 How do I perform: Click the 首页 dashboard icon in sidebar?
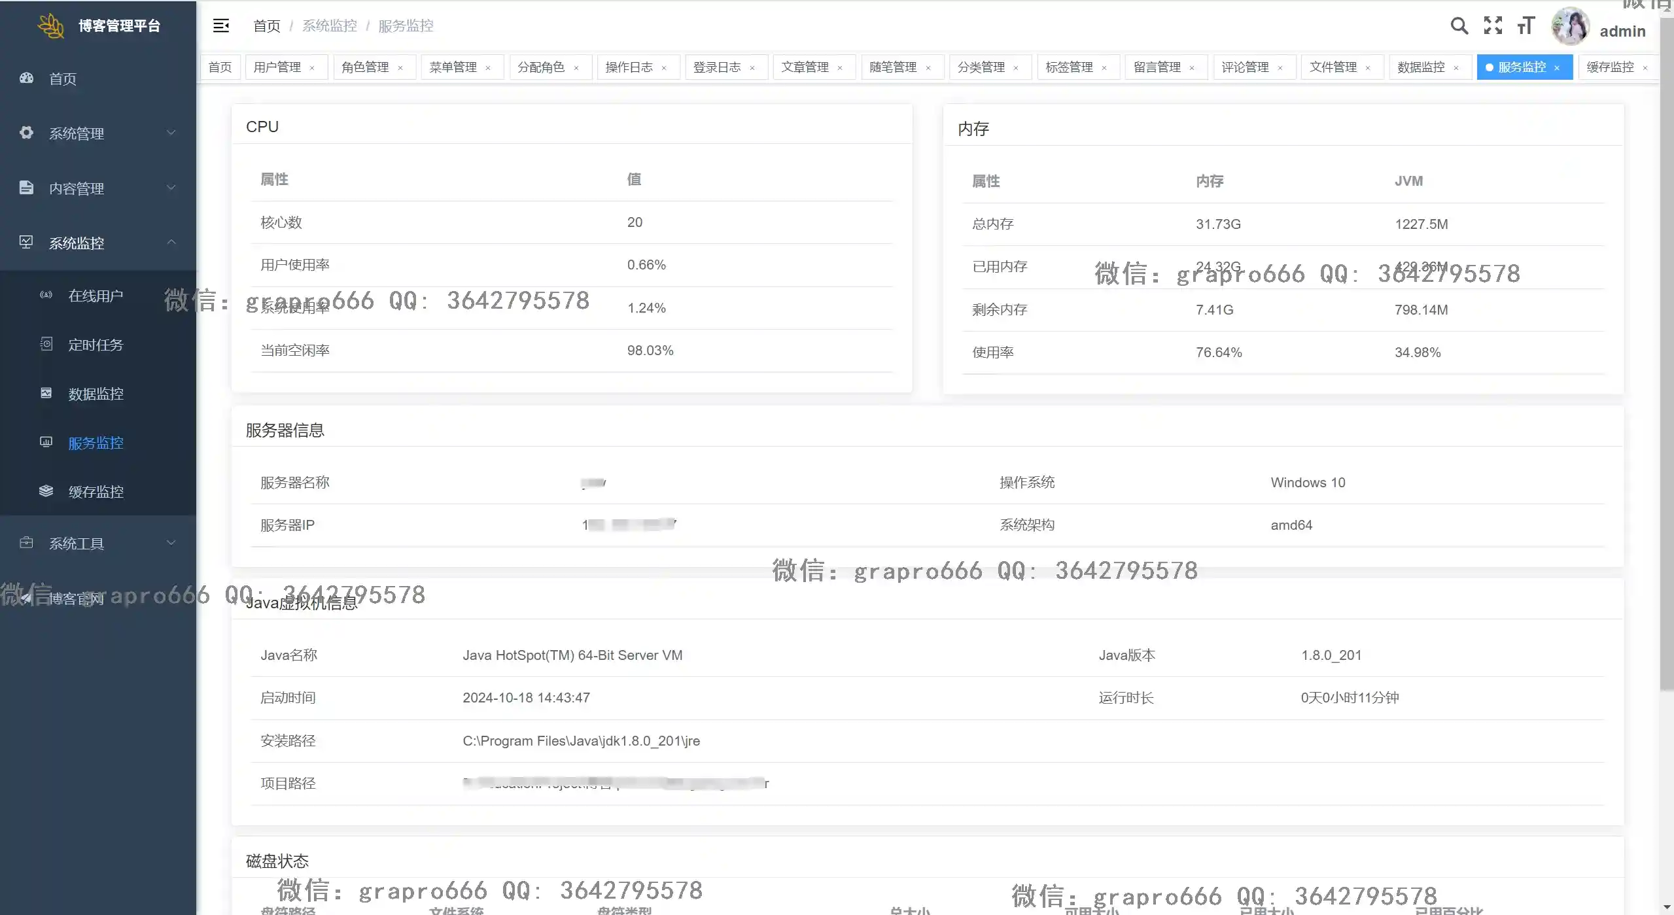26,78
